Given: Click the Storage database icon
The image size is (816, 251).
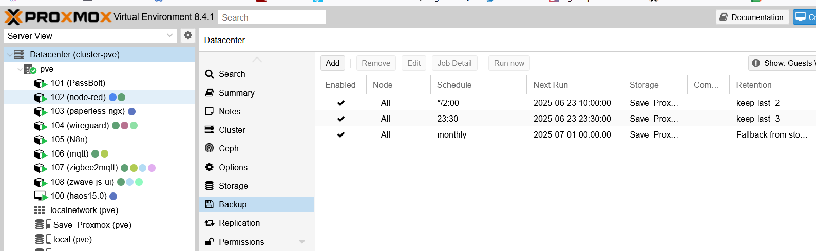Looking at the screenshot, I should point(210,186).
